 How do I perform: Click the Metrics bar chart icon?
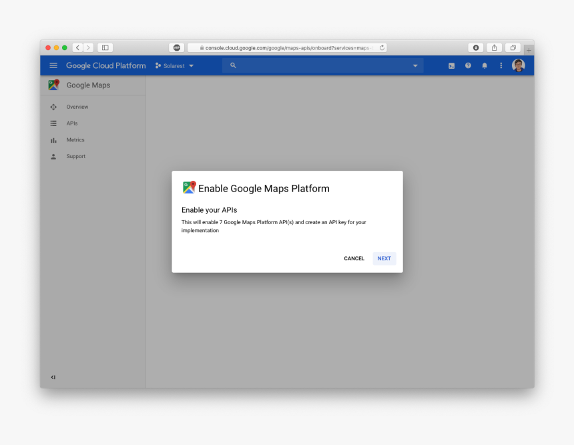click(53, 140)
